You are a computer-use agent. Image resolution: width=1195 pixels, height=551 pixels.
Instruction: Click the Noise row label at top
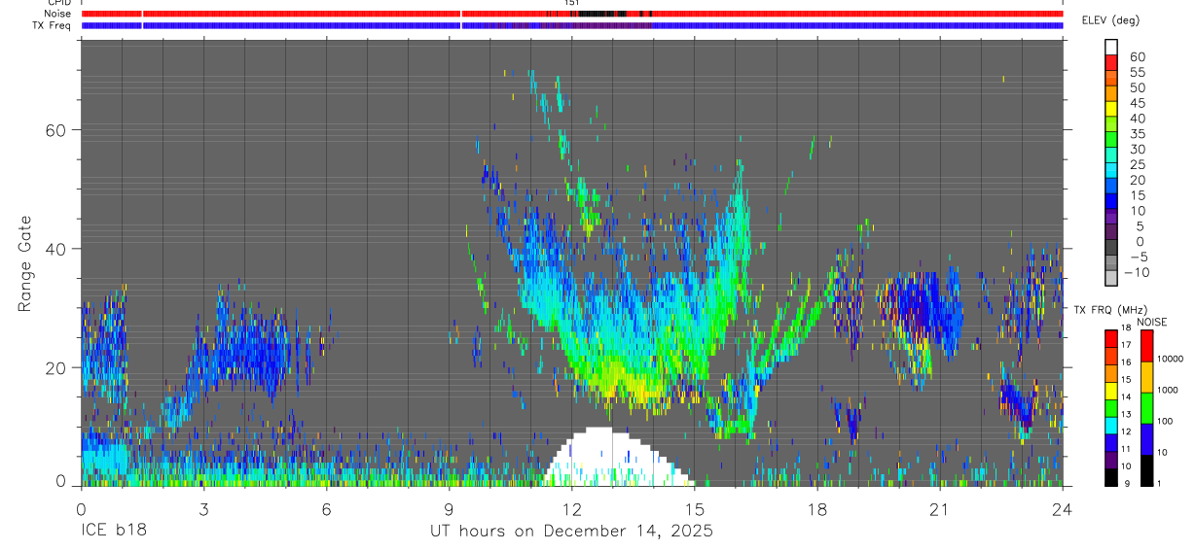(57, 14)
